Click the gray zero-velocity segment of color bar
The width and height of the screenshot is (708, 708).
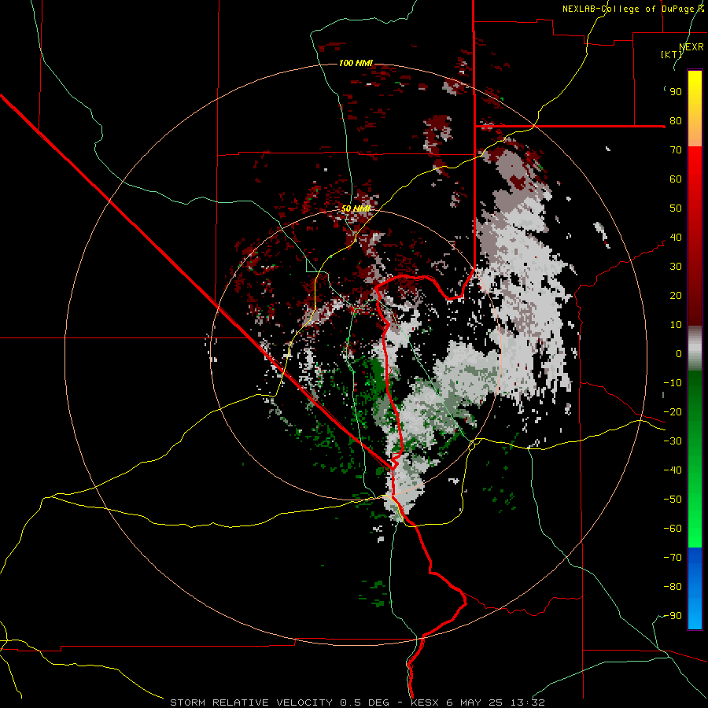[695, 348]
